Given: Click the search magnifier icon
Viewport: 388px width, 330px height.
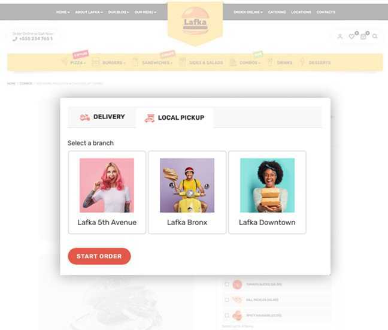Looking at the screenshot, I should [375, 37].
